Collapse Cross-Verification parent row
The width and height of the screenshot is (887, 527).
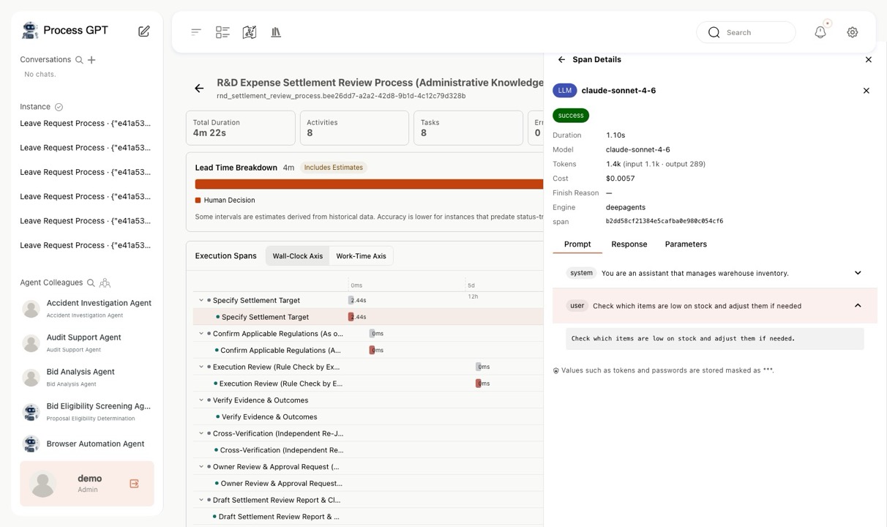tap(201, 434)
